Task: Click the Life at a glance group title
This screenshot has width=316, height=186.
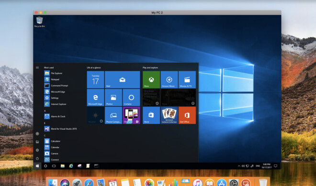Action: tap(94, 68)
